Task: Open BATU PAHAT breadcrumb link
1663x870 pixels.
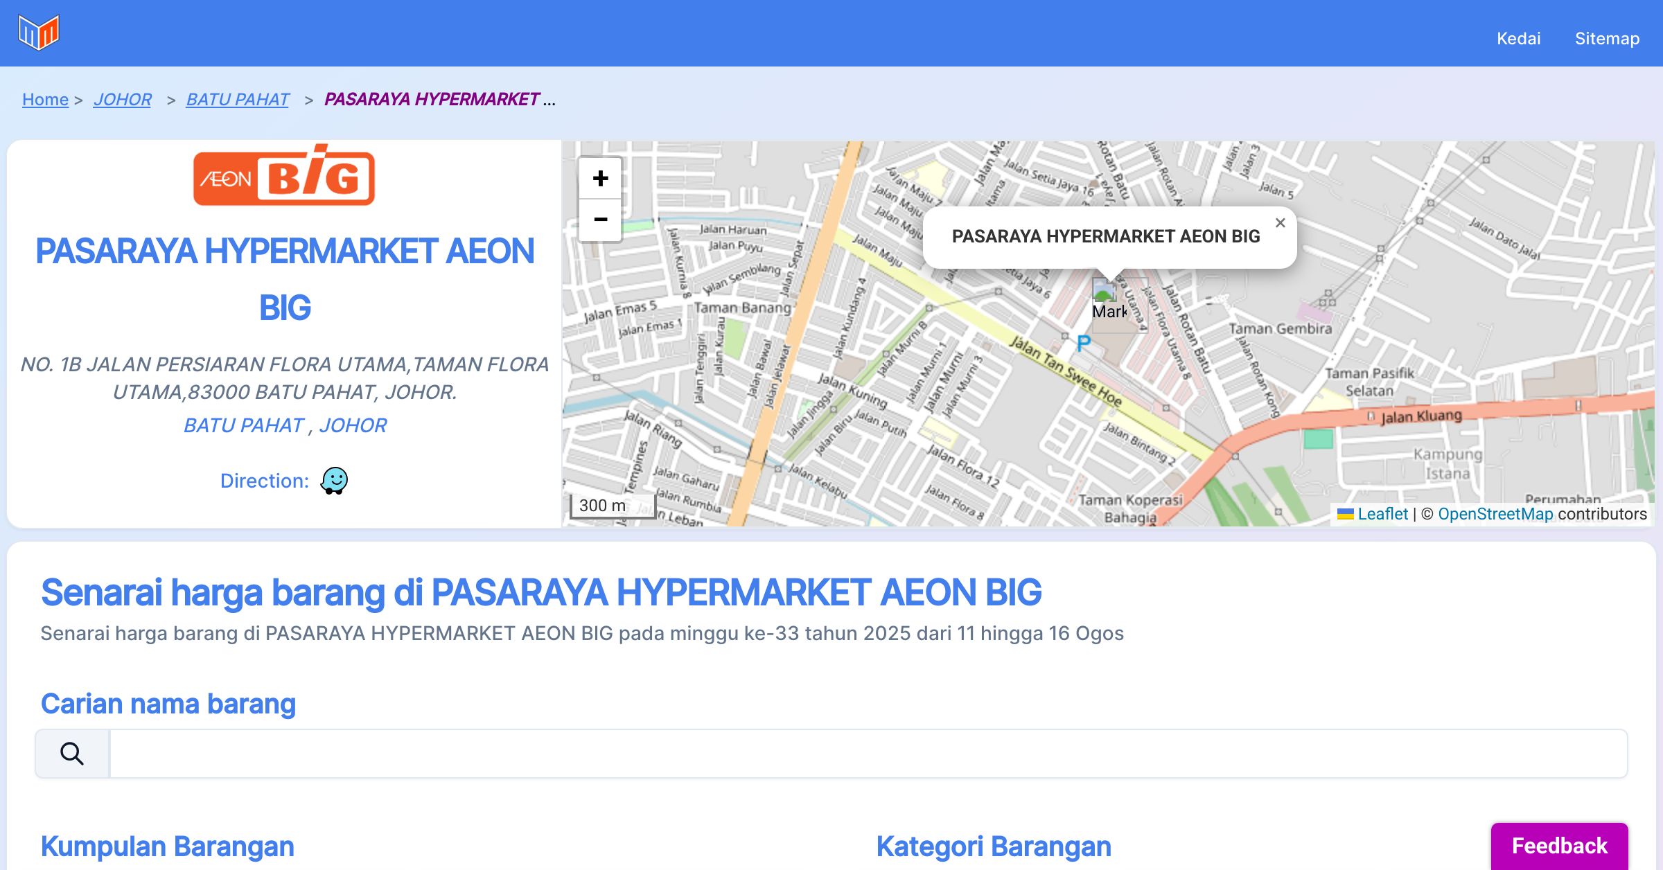Action: coord(238,100)
